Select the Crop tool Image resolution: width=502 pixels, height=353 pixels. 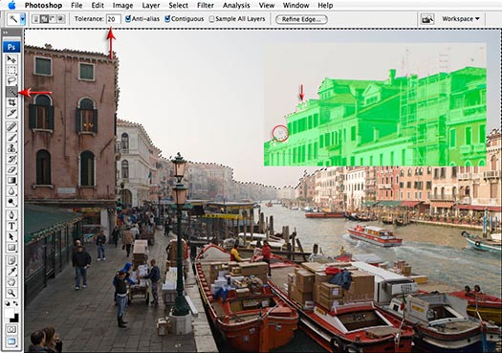(x=11, y=102)
